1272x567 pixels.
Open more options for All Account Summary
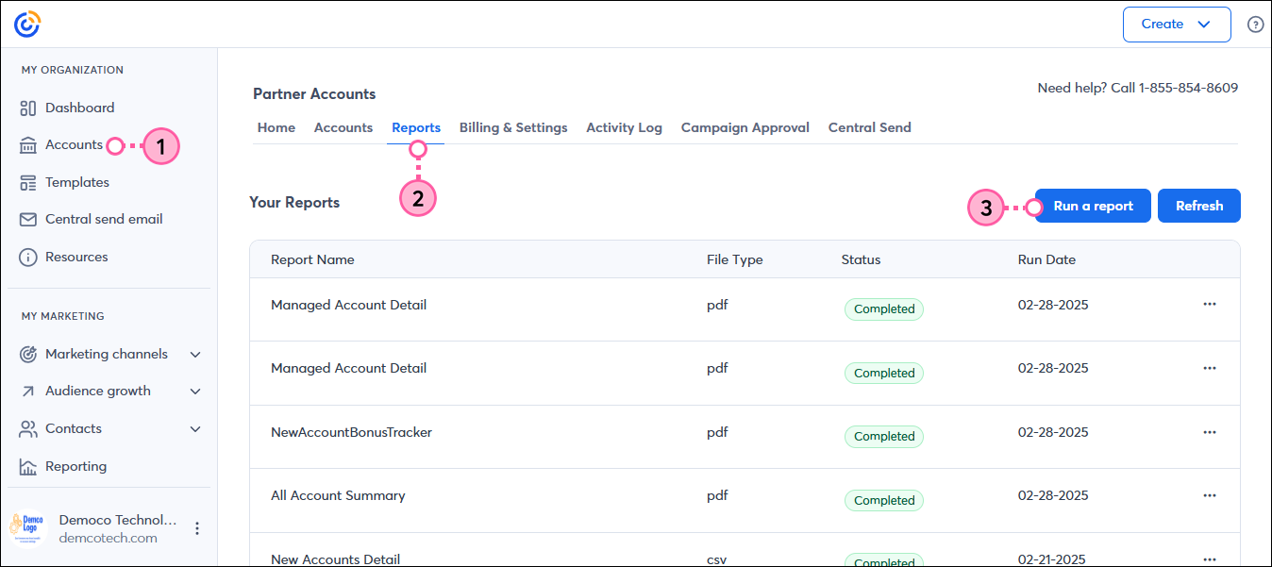click(1210, 495)
